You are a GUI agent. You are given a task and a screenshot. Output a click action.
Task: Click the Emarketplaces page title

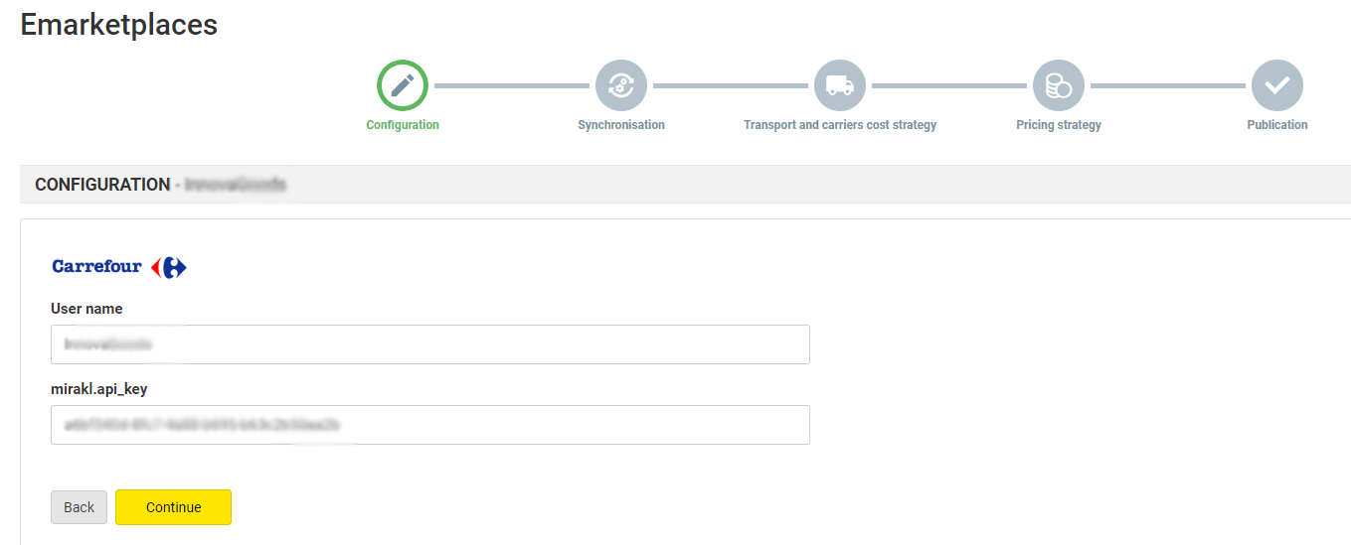coord(119,25)
